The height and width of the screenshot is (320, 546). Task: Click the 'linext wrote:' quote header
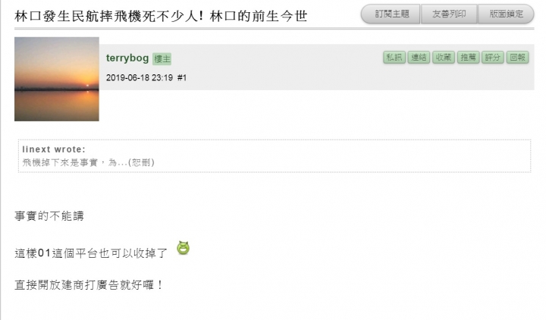pos(54,149)
